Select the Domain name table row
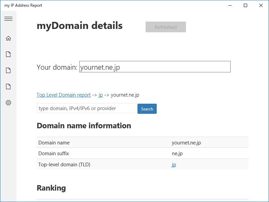The image size is (269, 202). (x=142, y=142)
